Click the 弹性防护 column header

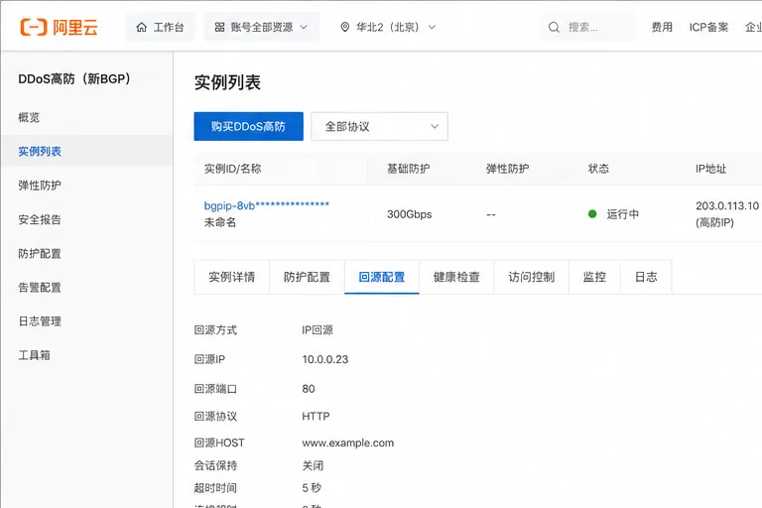click(507, 169)
